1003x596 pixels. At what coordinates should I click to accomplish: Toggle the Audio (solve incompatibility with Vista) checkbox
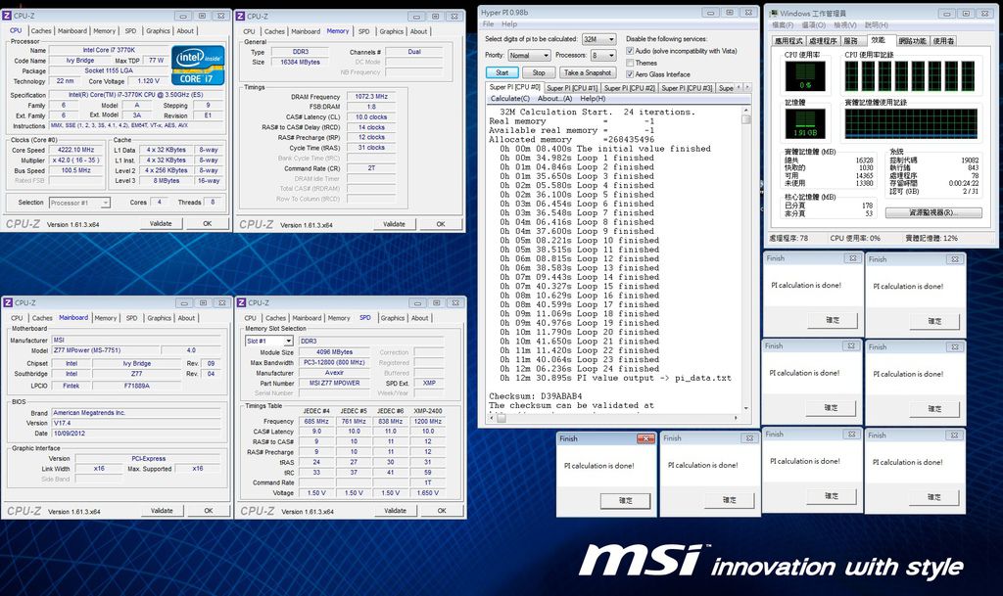pyautogui.click(x=630, y=51)
